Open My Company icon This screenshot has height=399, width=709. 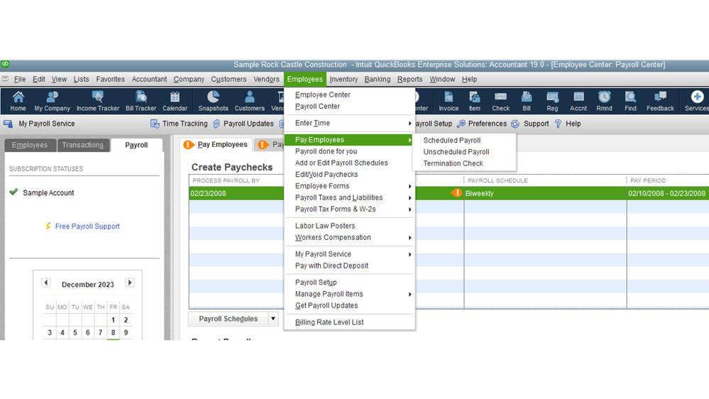(x=53, y=101)
